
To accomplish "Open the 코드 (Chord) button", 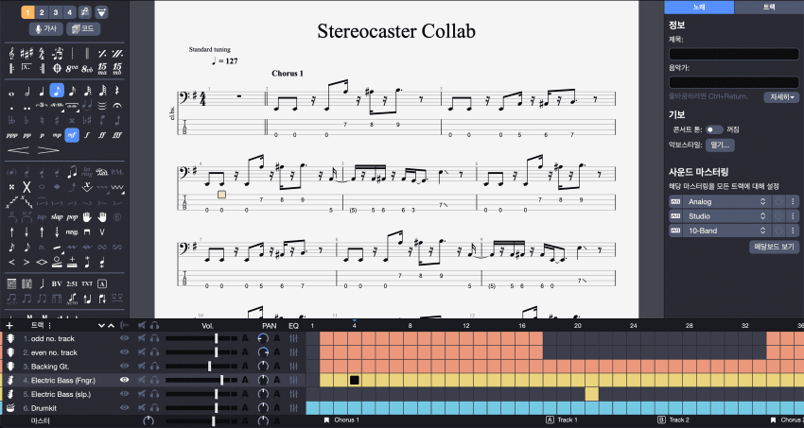I will [83, 28].
